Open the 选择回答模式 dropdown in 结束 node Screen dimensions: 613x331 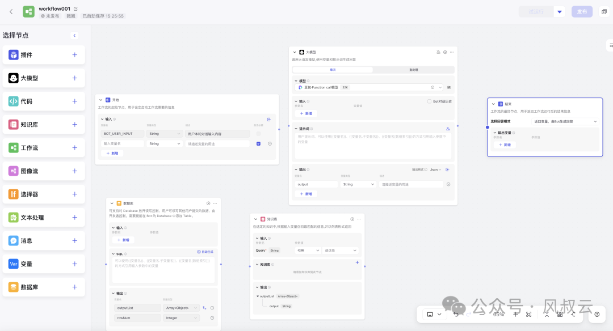pos(565,121)
